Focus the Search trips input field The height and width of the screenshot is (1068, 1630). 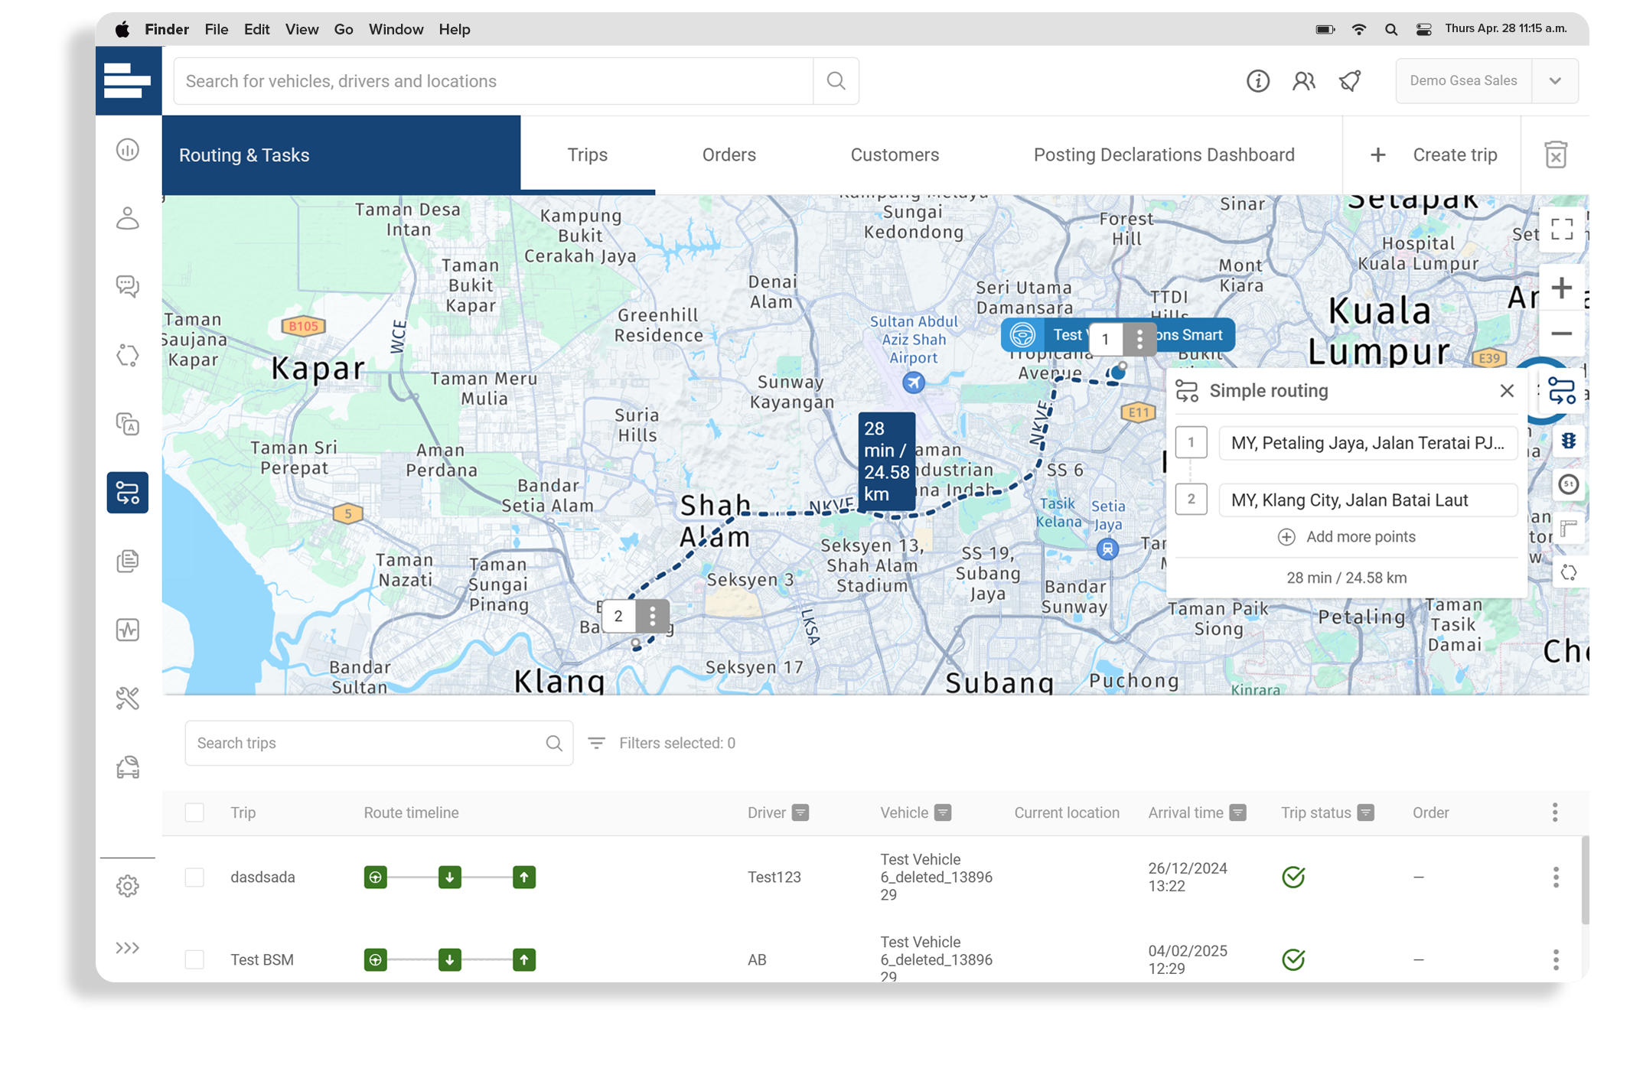[379, 743]
